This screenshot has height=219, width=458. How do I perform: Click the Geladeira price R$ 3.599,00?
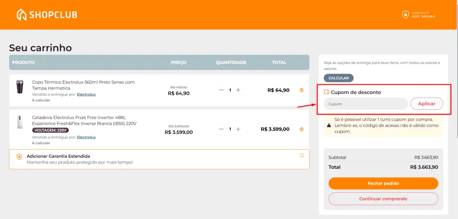tap(179, 132)
